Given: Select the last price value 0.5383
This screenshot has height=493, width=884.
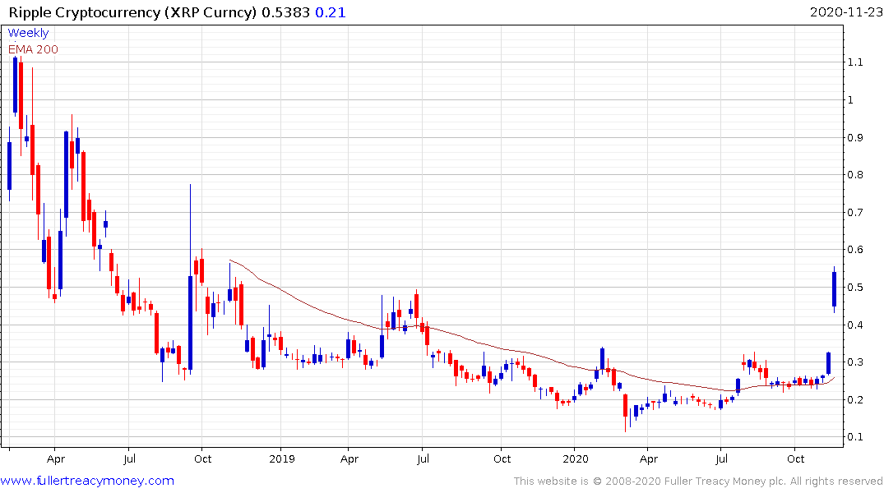Looking at the screenshot, I should (x=285, y=12).
